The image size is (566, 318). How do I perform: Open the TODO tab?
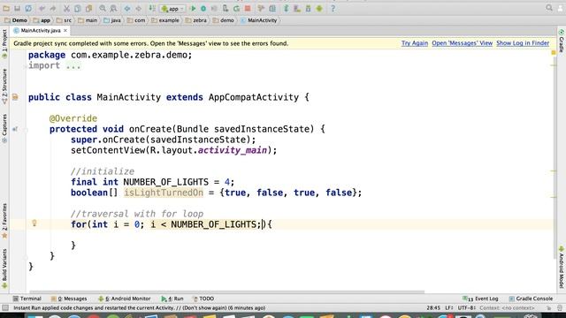pyautogui.click(x=203, y=299)
